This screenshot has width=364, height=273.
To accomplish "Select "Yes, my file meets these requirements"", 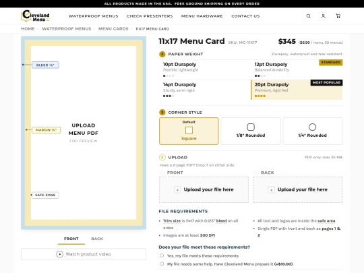I will coord(162,255).
